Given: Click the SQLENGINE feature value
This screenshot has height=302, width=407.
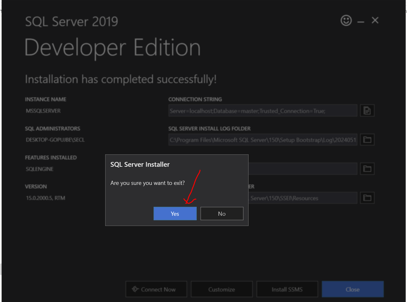Looking at the screenshot, I should pyautogui.click(x=40, y=169).
